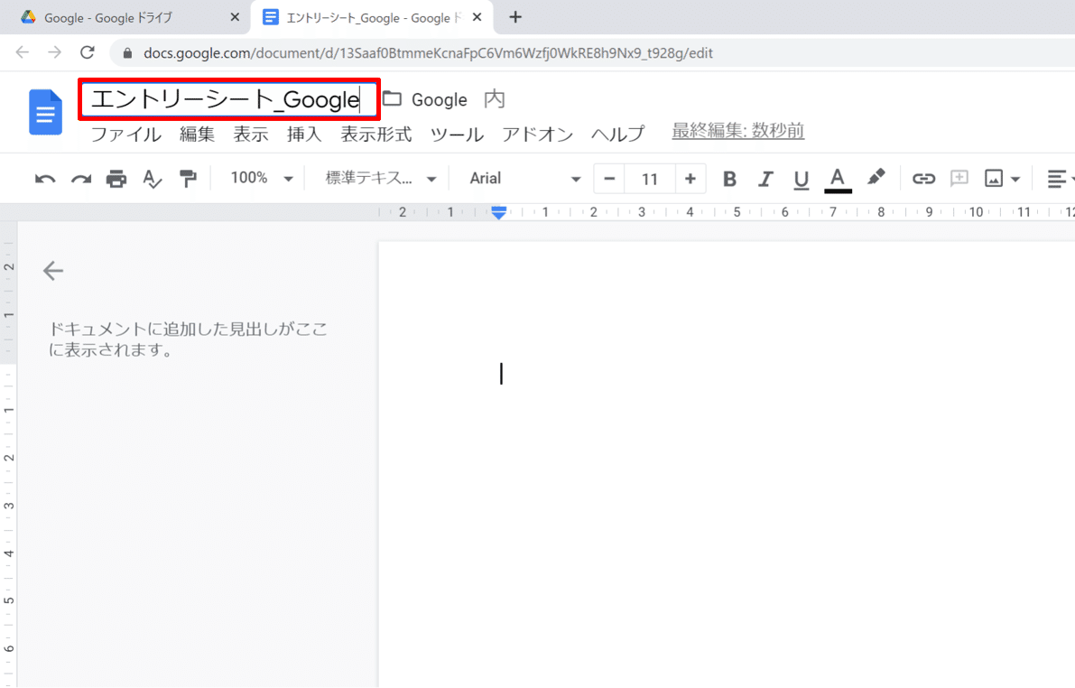The width and height of the screenshot is (1075, 688).
Task: Run spelling and grammar check
Action: (153, 179)
